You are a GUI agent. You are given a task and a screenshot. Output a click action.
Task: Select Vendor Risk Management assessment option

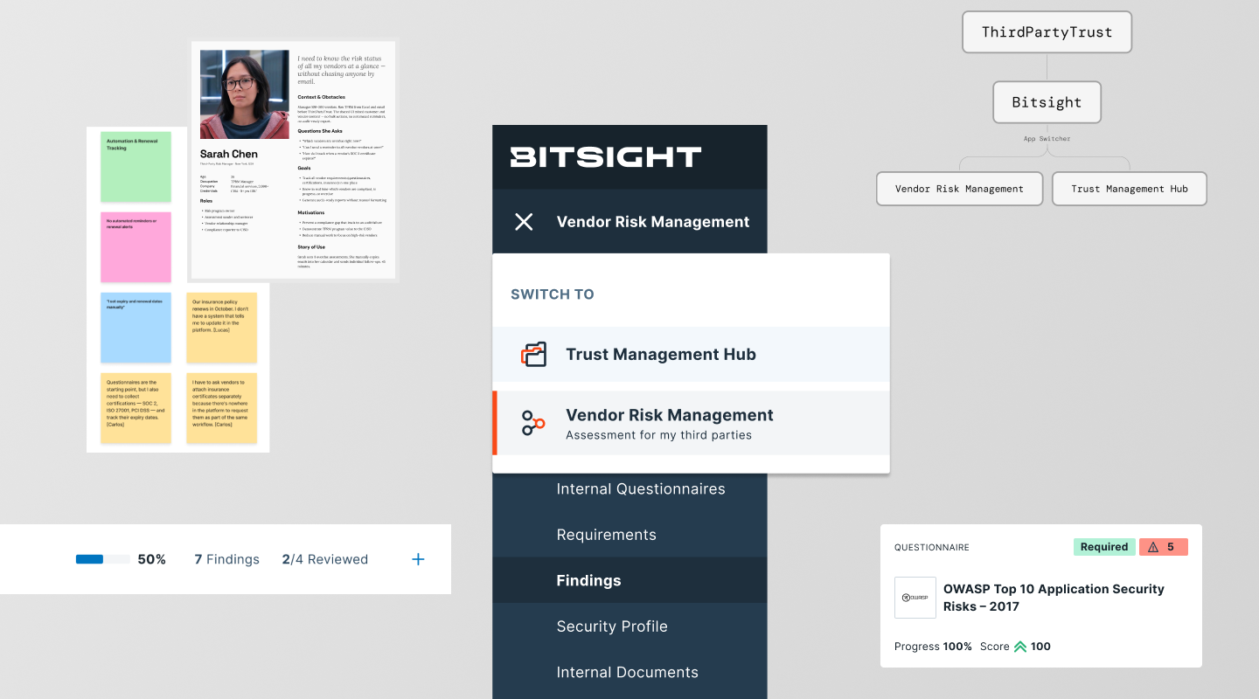click(691, 423)
